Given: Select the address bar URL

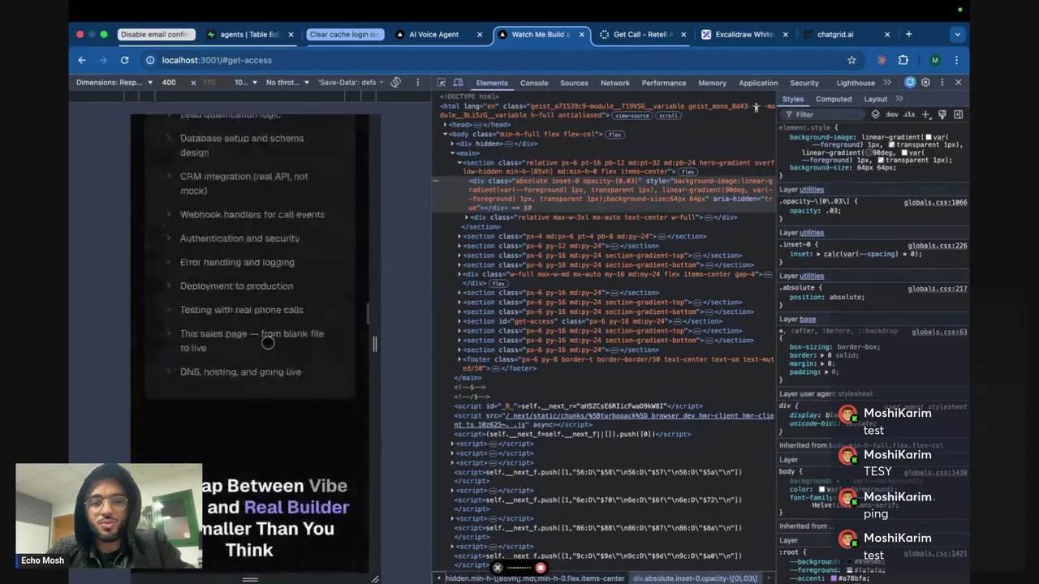Looking at the screenshot, I should pos(216,60).
